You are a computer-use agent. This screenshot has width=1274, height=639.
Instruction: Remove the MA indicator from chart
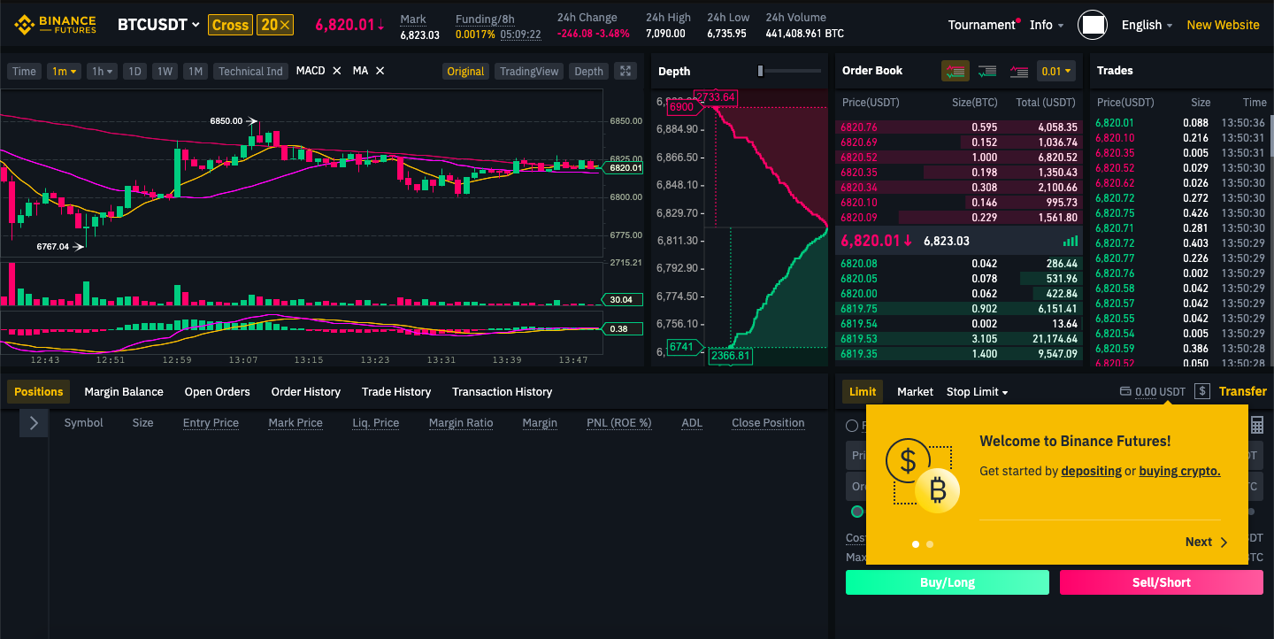point(380,71)
